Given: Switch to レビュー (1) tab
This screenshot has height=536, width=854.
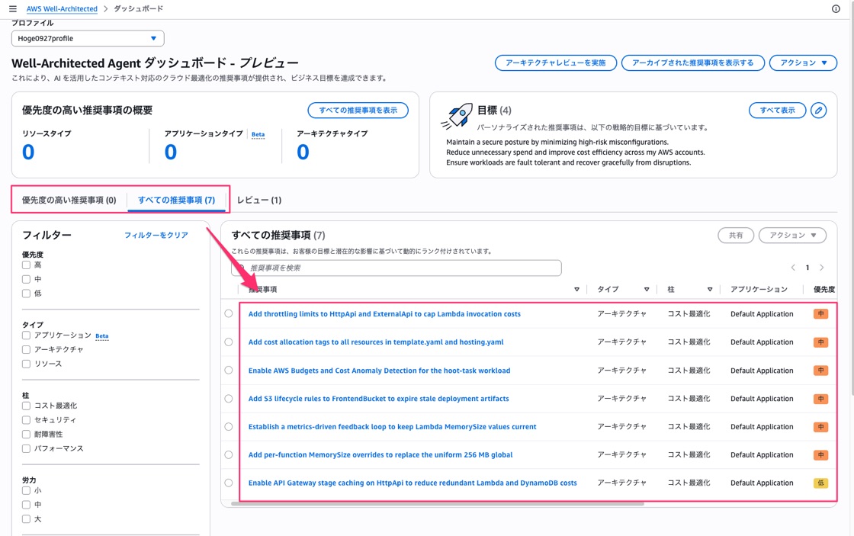Looking at the screenshot, I should pyautogui.click(x=259, y=200).
